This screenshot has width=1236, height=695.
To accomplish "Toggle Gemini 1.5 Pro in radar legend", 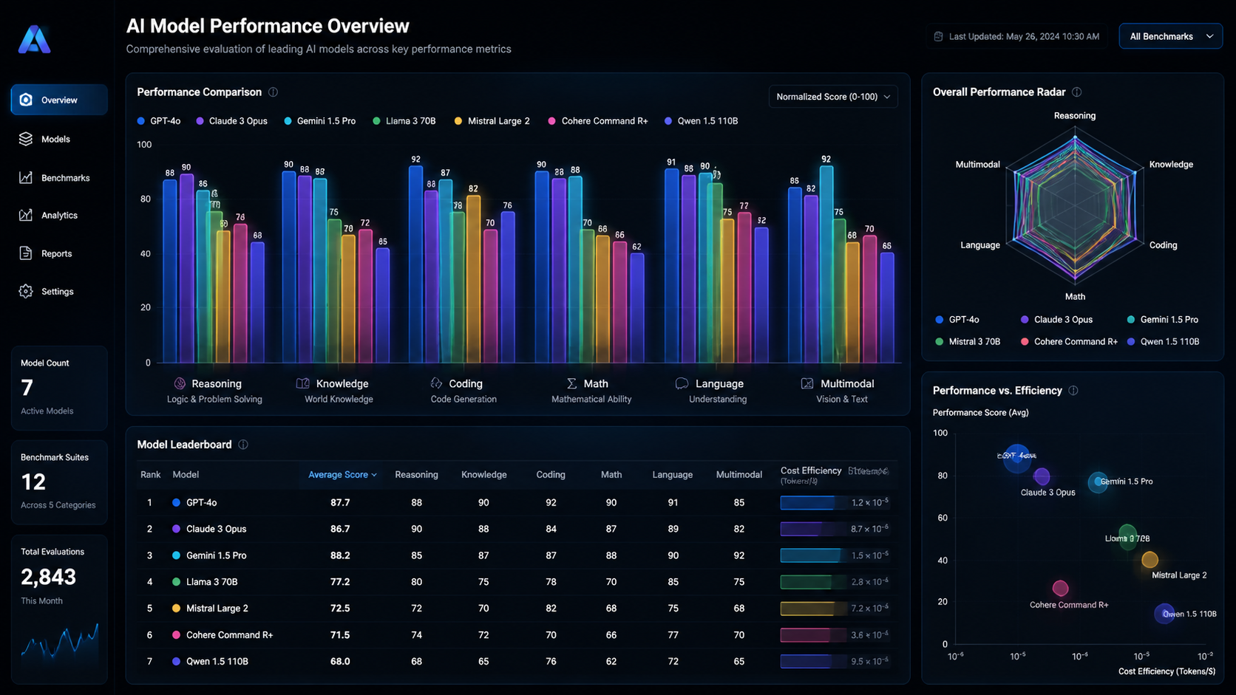I will tap(1163, 320).
